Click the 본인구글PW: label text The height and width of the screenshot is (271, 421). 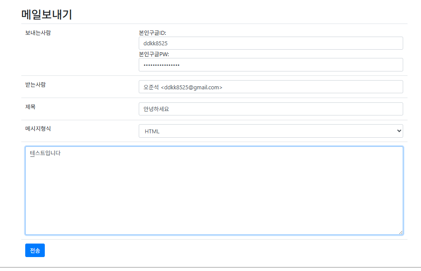coord(154,54)
